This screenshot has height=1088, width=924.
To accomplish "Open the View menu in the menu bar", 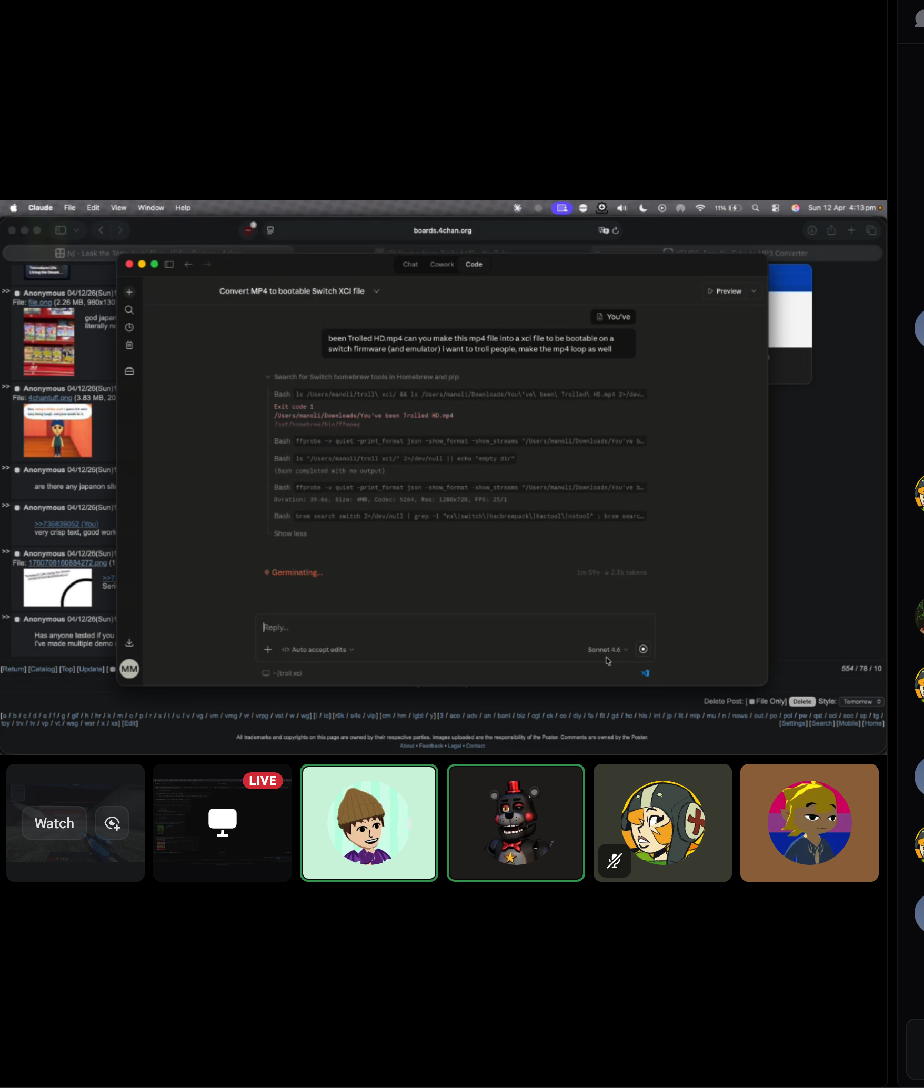I will coord(118,208).
